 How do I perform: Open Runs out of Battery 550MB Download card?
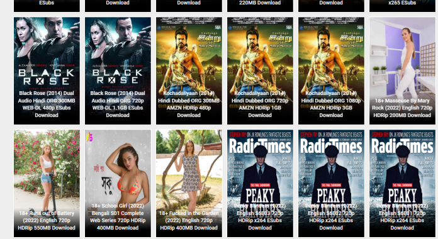[47, 183]
